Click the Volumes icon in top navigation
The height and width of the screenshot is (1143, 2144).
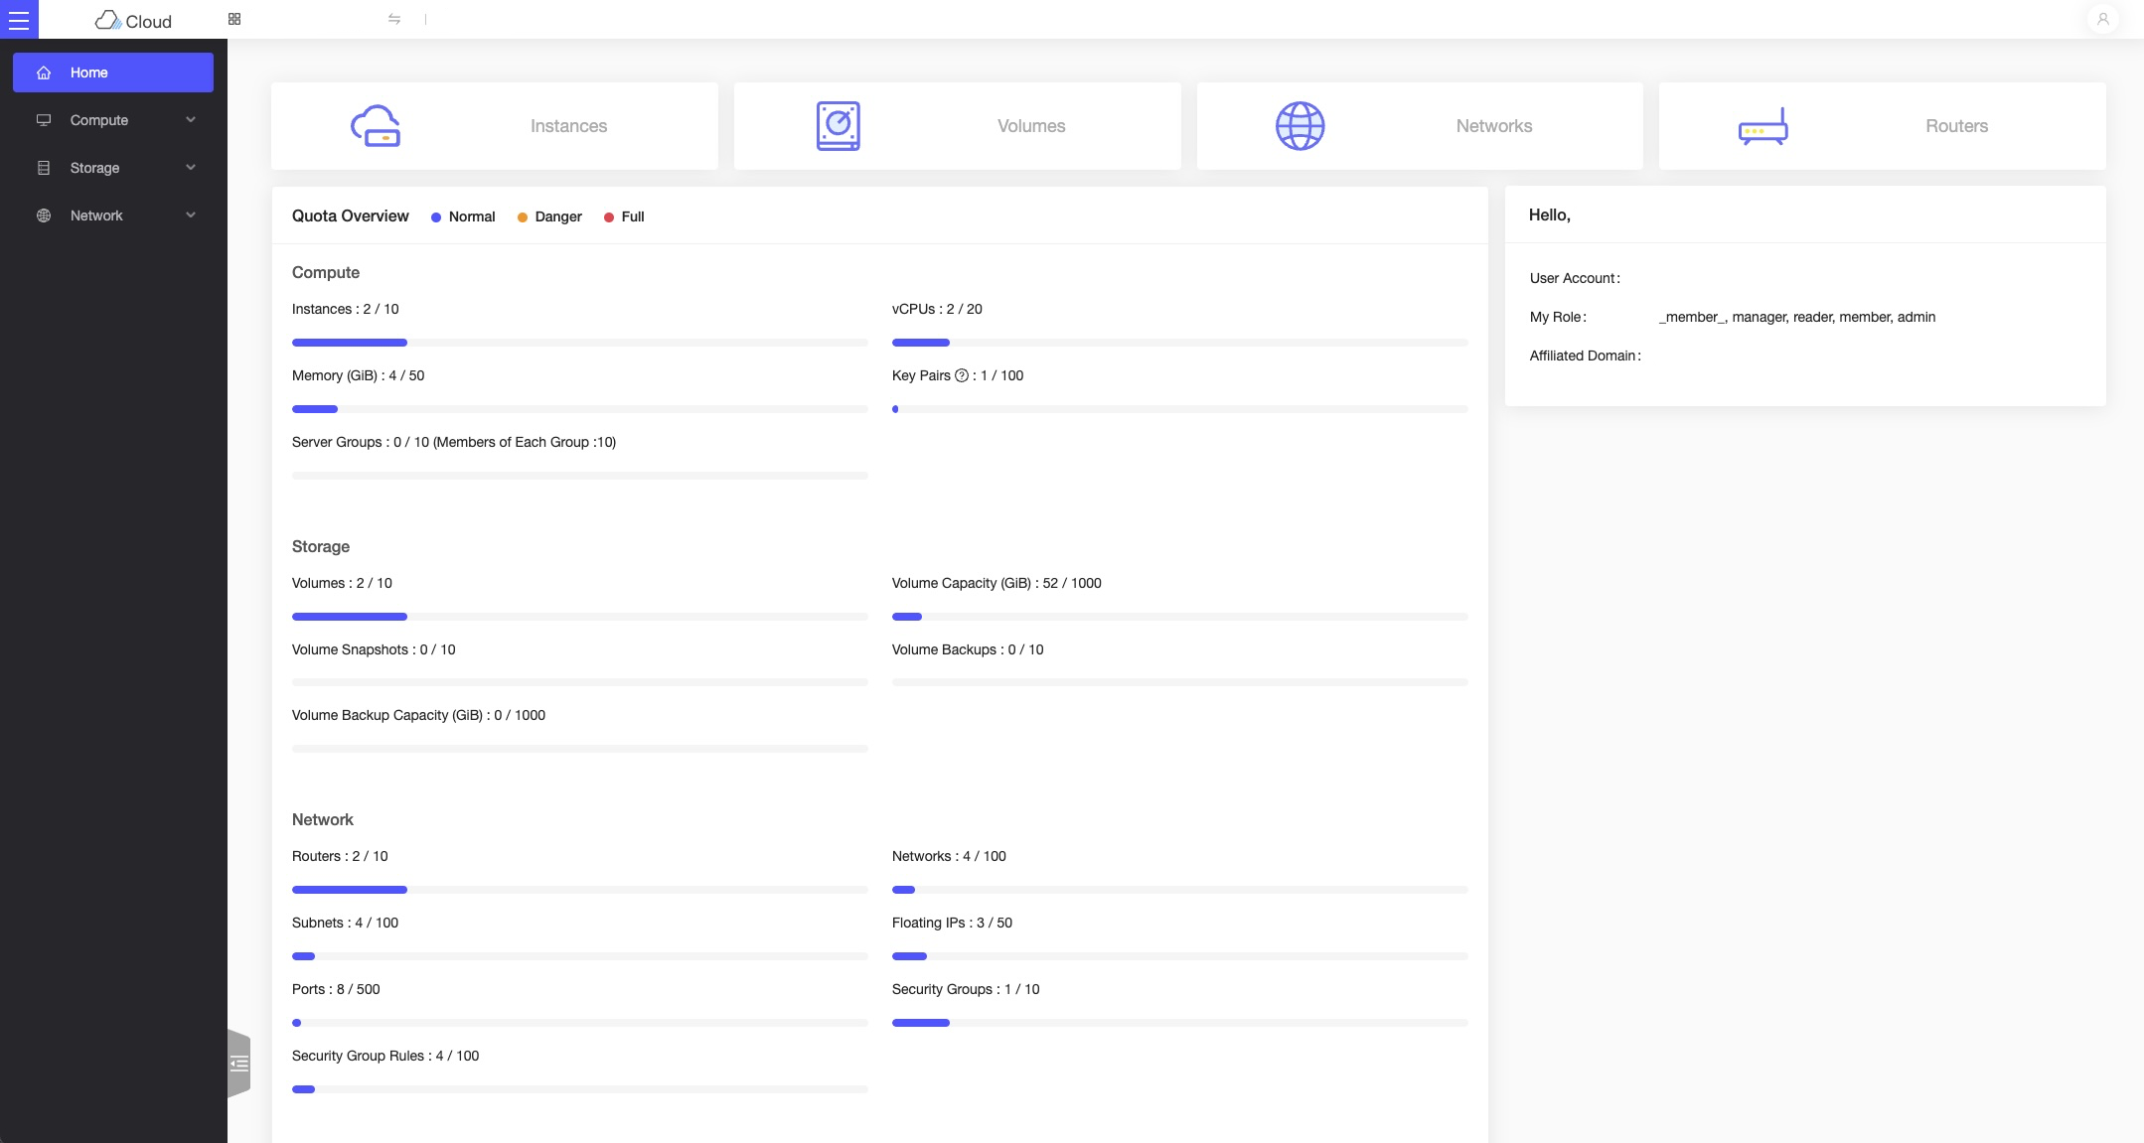click(839, 126)
